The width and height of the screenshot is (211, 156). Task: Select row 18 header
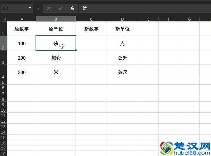coord(4,153)
